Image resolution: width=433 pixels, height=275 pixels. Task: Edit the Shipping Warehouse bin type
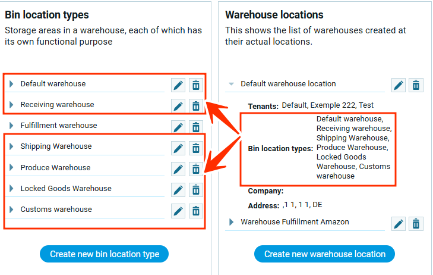(x=178, y=148)
